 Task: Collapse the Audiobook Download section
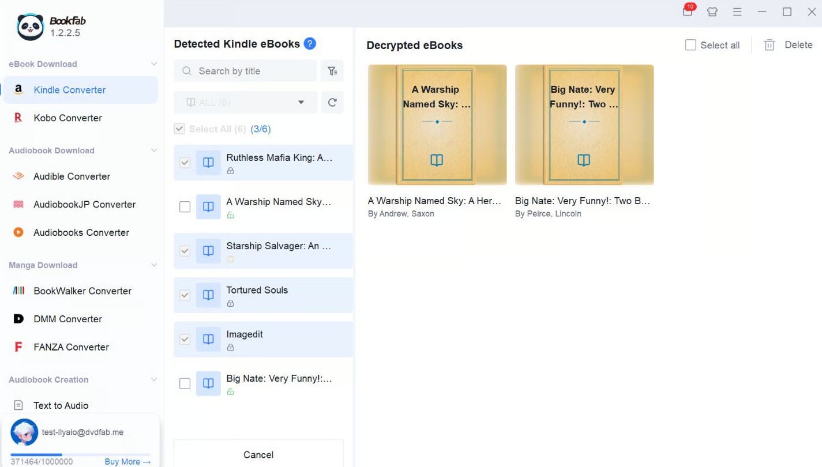pyautogui.click(x=154, y=150)
